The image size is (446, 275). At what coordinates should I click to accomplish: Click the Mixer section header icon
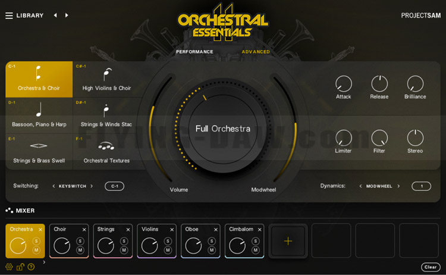pos(9,210)
